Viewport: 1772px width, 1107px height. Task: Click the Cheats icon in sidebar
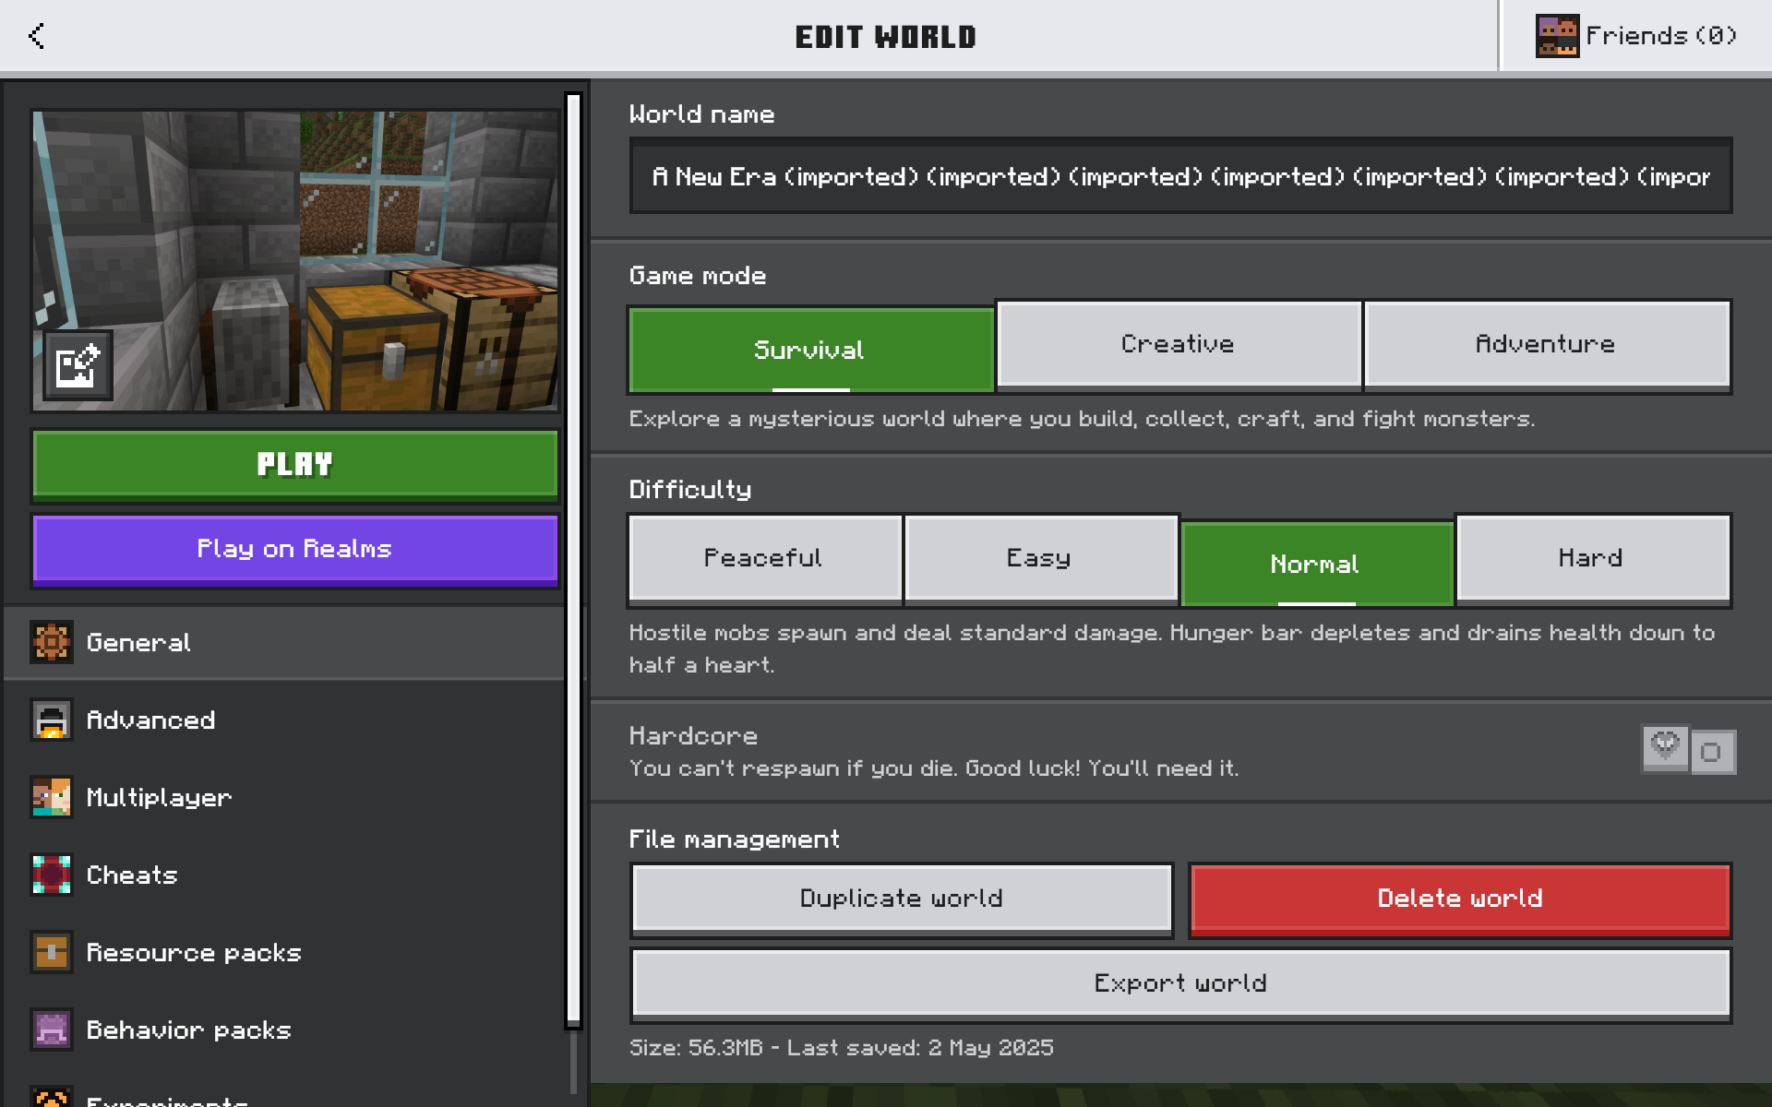point(52,875)
